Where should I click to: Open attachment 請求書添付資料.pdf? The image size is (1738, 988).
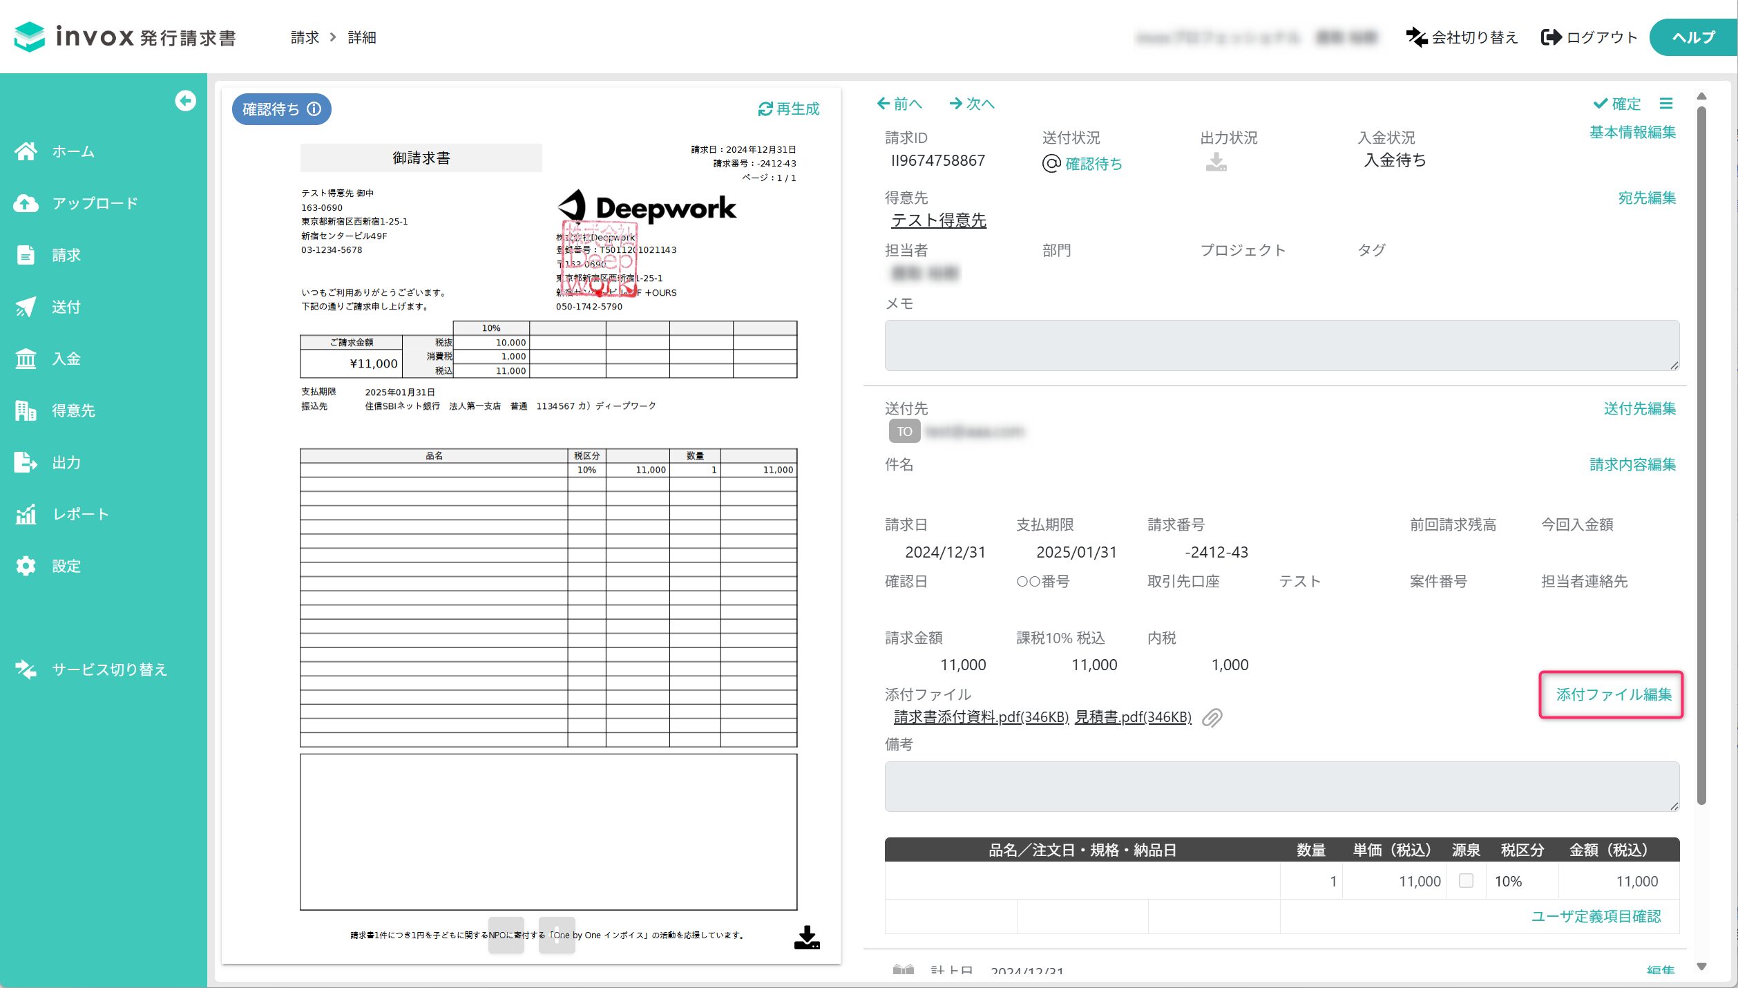(981, 717)
